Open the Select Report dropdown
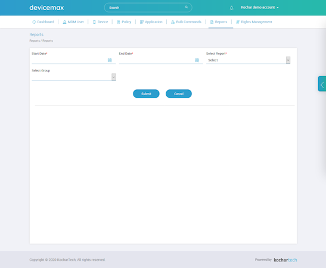326x268 pixels. (x=248, y=60)
